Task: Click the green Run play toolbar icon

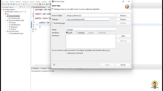Action: [x=47, y=4]
